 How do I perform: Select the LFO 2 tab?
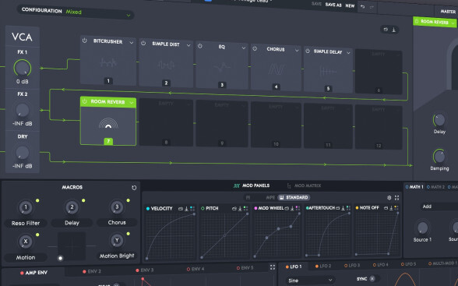coord(323,266)
